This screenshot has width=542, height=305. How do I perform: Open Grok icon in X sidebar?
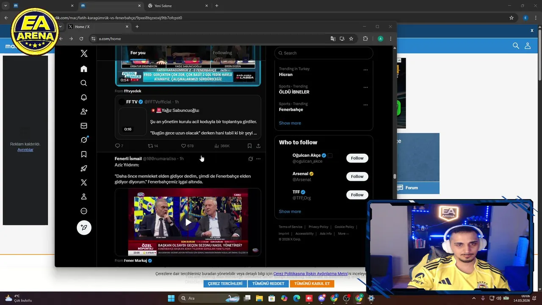pos(84,140)
